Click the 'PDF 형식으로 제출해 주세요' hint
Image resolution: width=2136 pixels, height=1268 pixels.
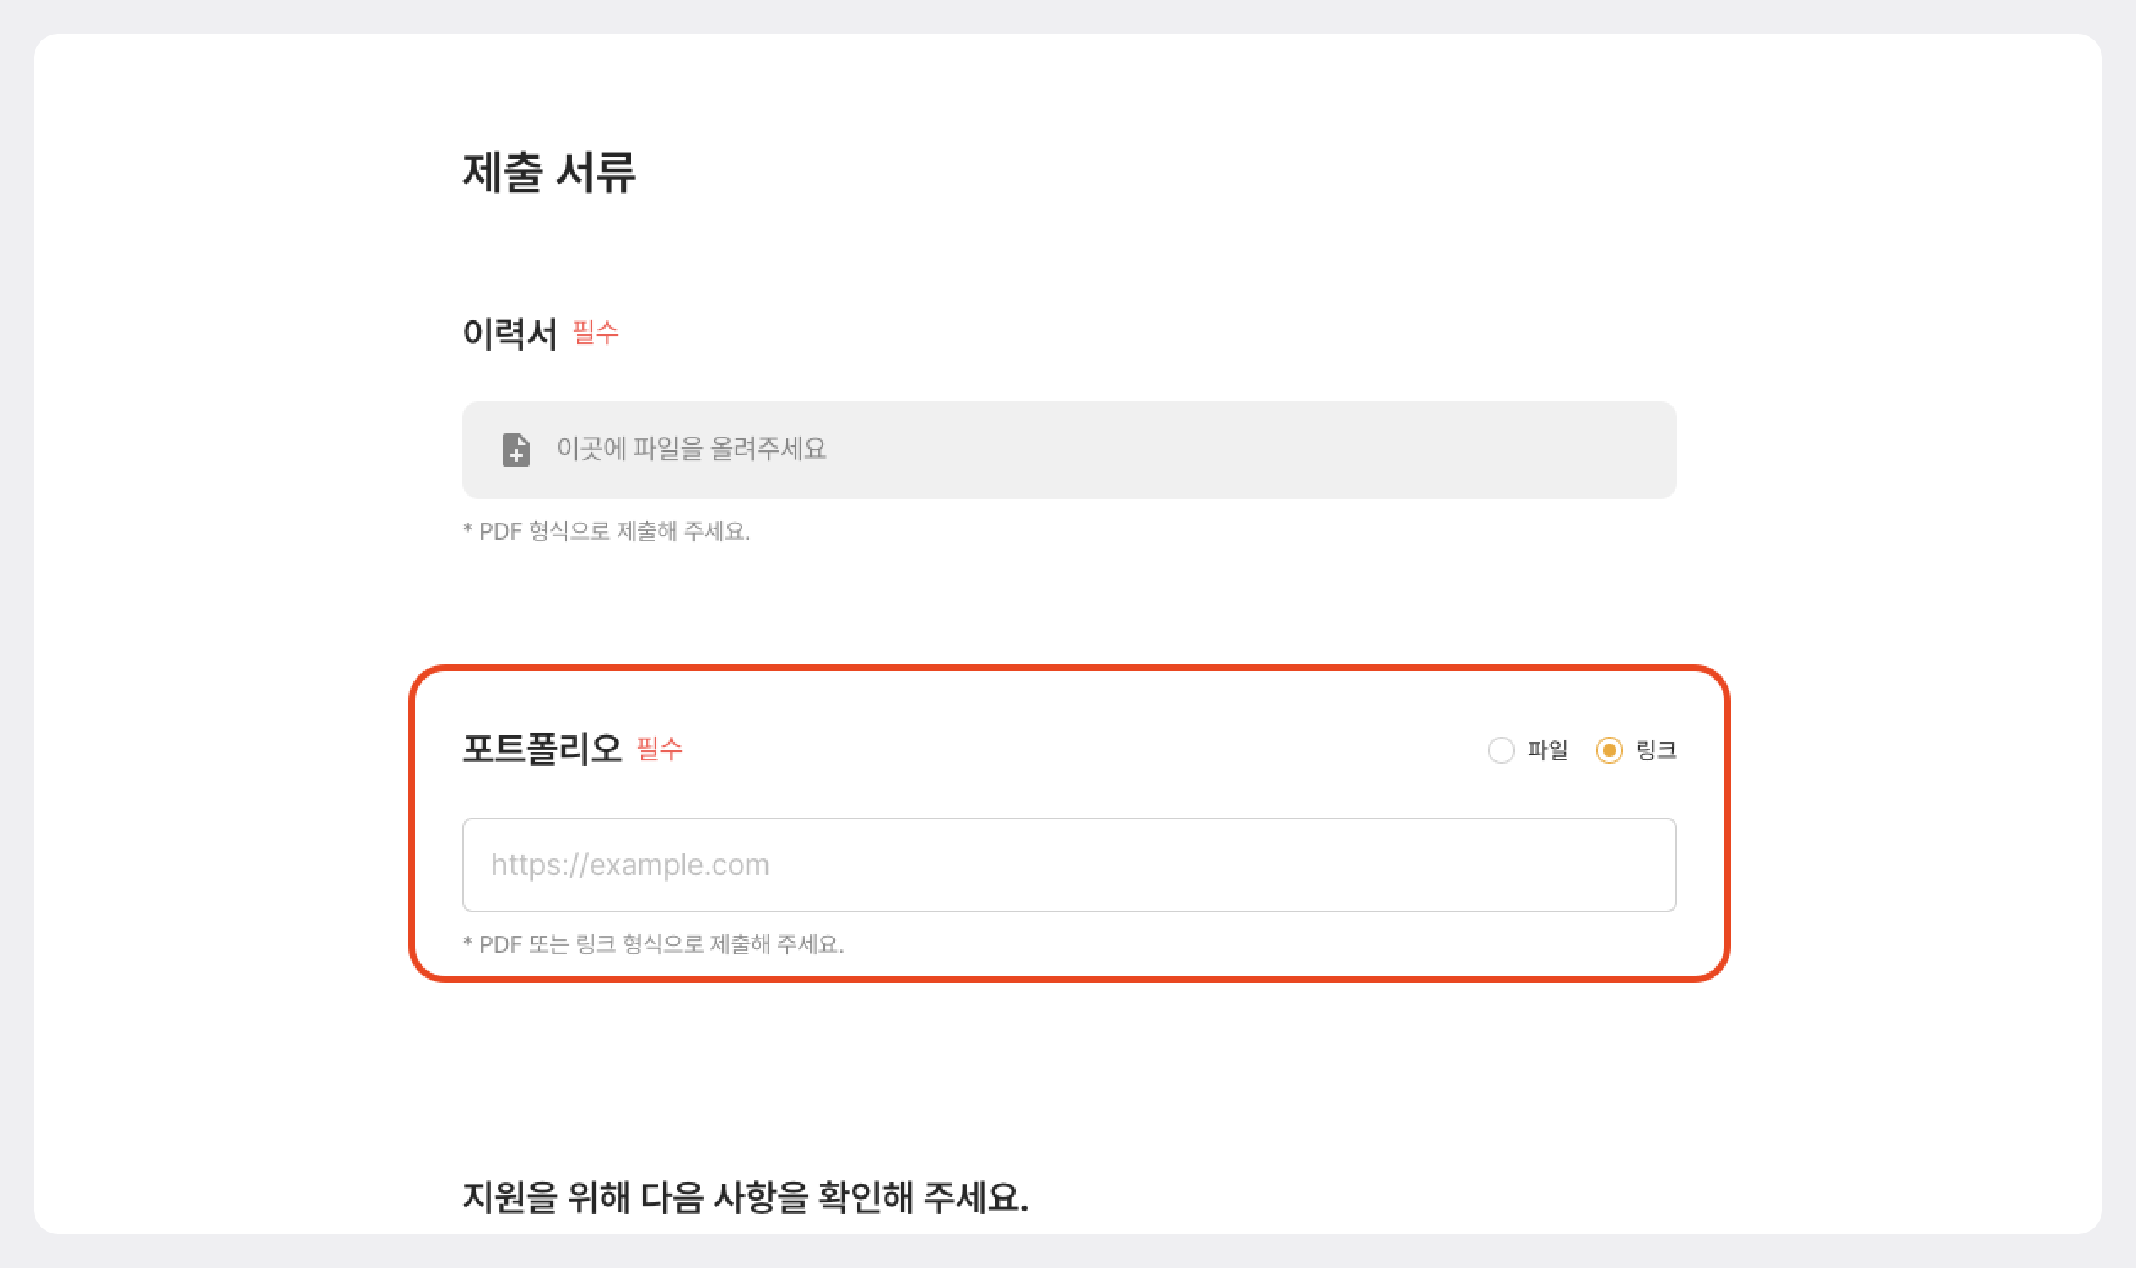tap(606, 531)
